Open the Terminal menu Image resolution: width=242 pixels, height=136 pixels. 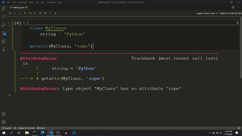click(x=51, y=2)
